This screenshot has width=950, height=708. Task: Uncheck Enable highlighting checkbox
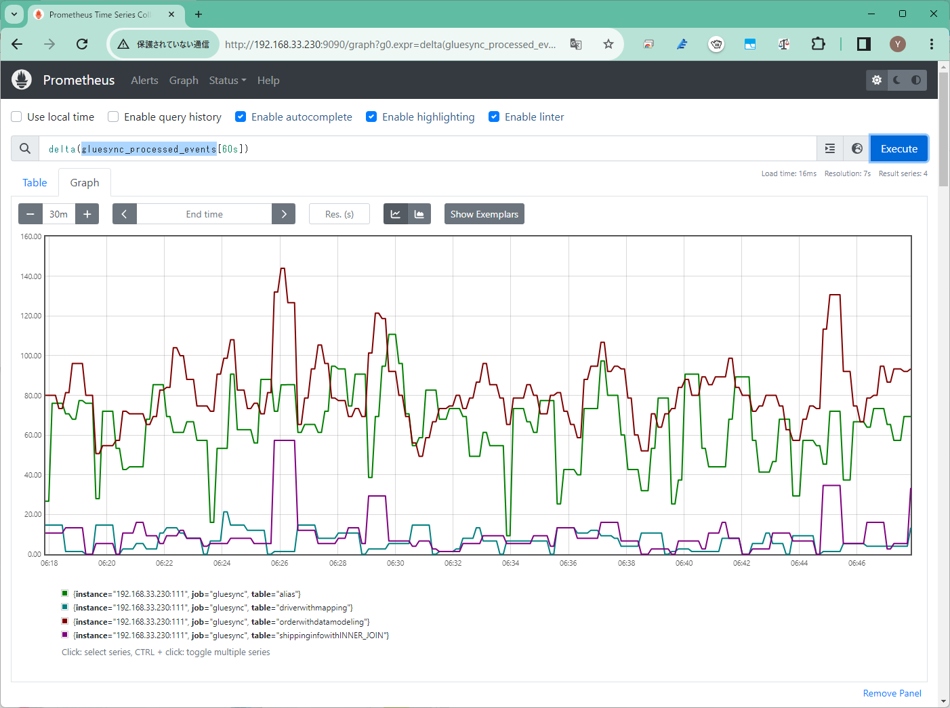[371, 117]
